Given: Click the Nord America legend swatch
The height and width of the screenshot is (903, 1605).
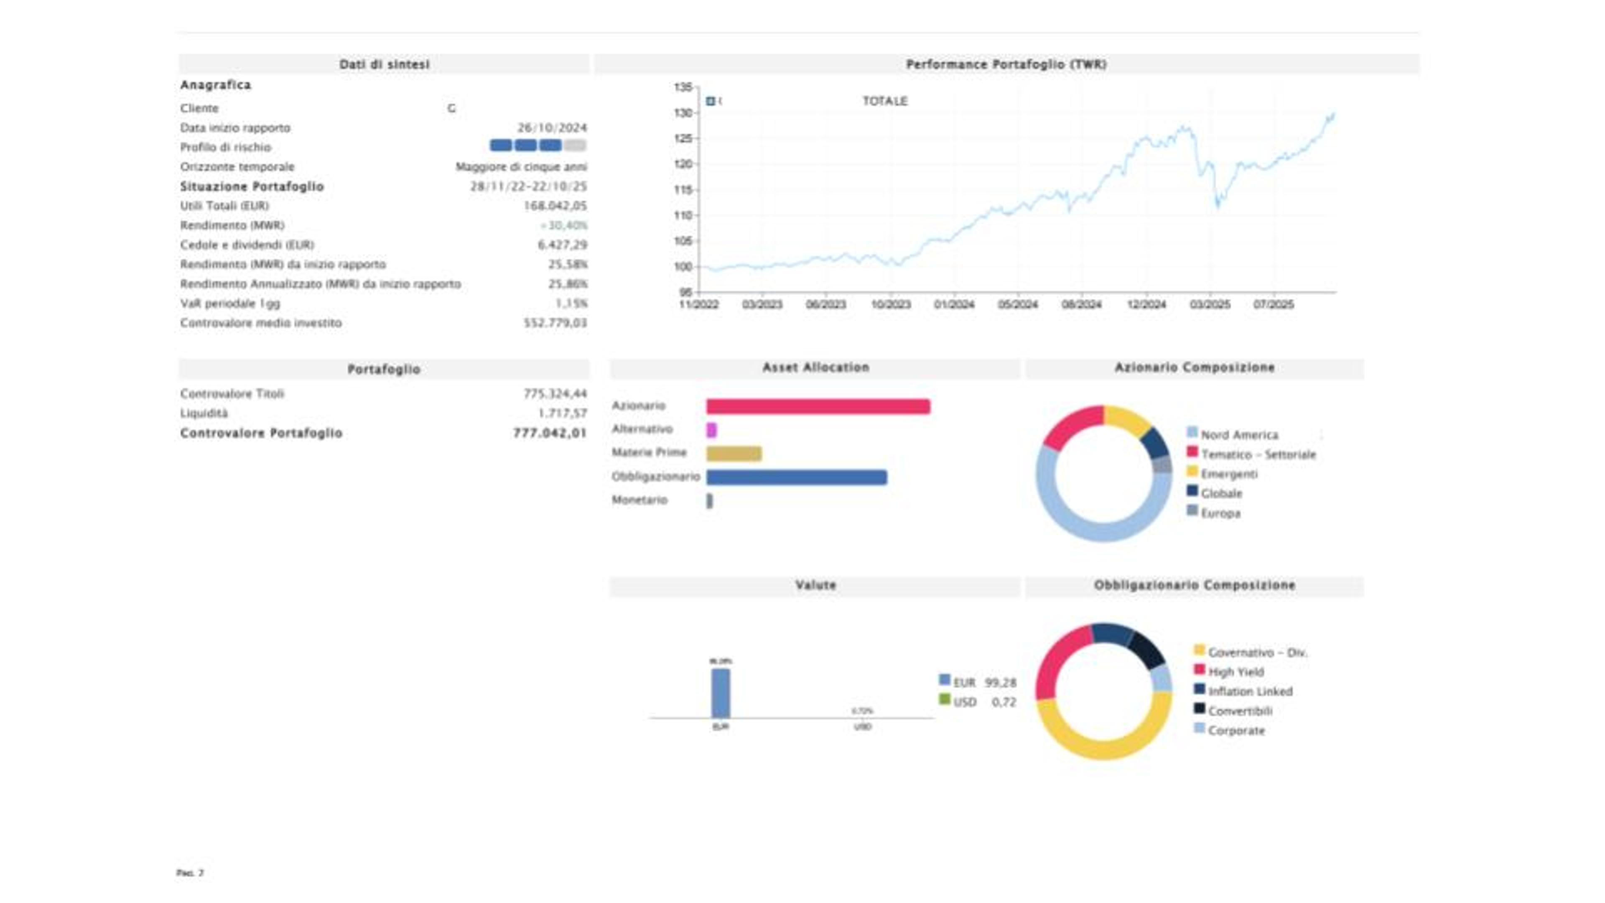Looking at the screenshot, I should point(1192,433).
